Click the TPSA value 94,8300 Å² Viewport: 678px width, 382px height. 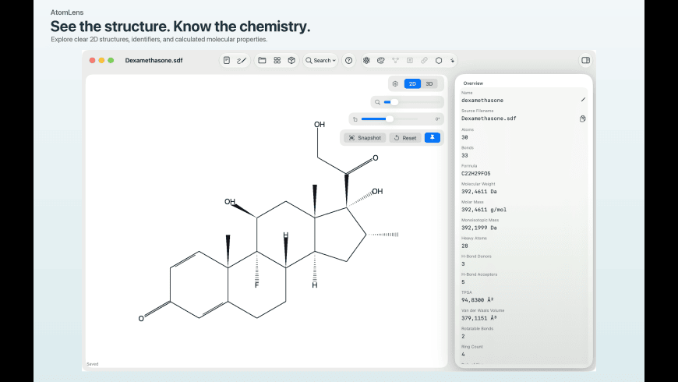coord(478,300)
